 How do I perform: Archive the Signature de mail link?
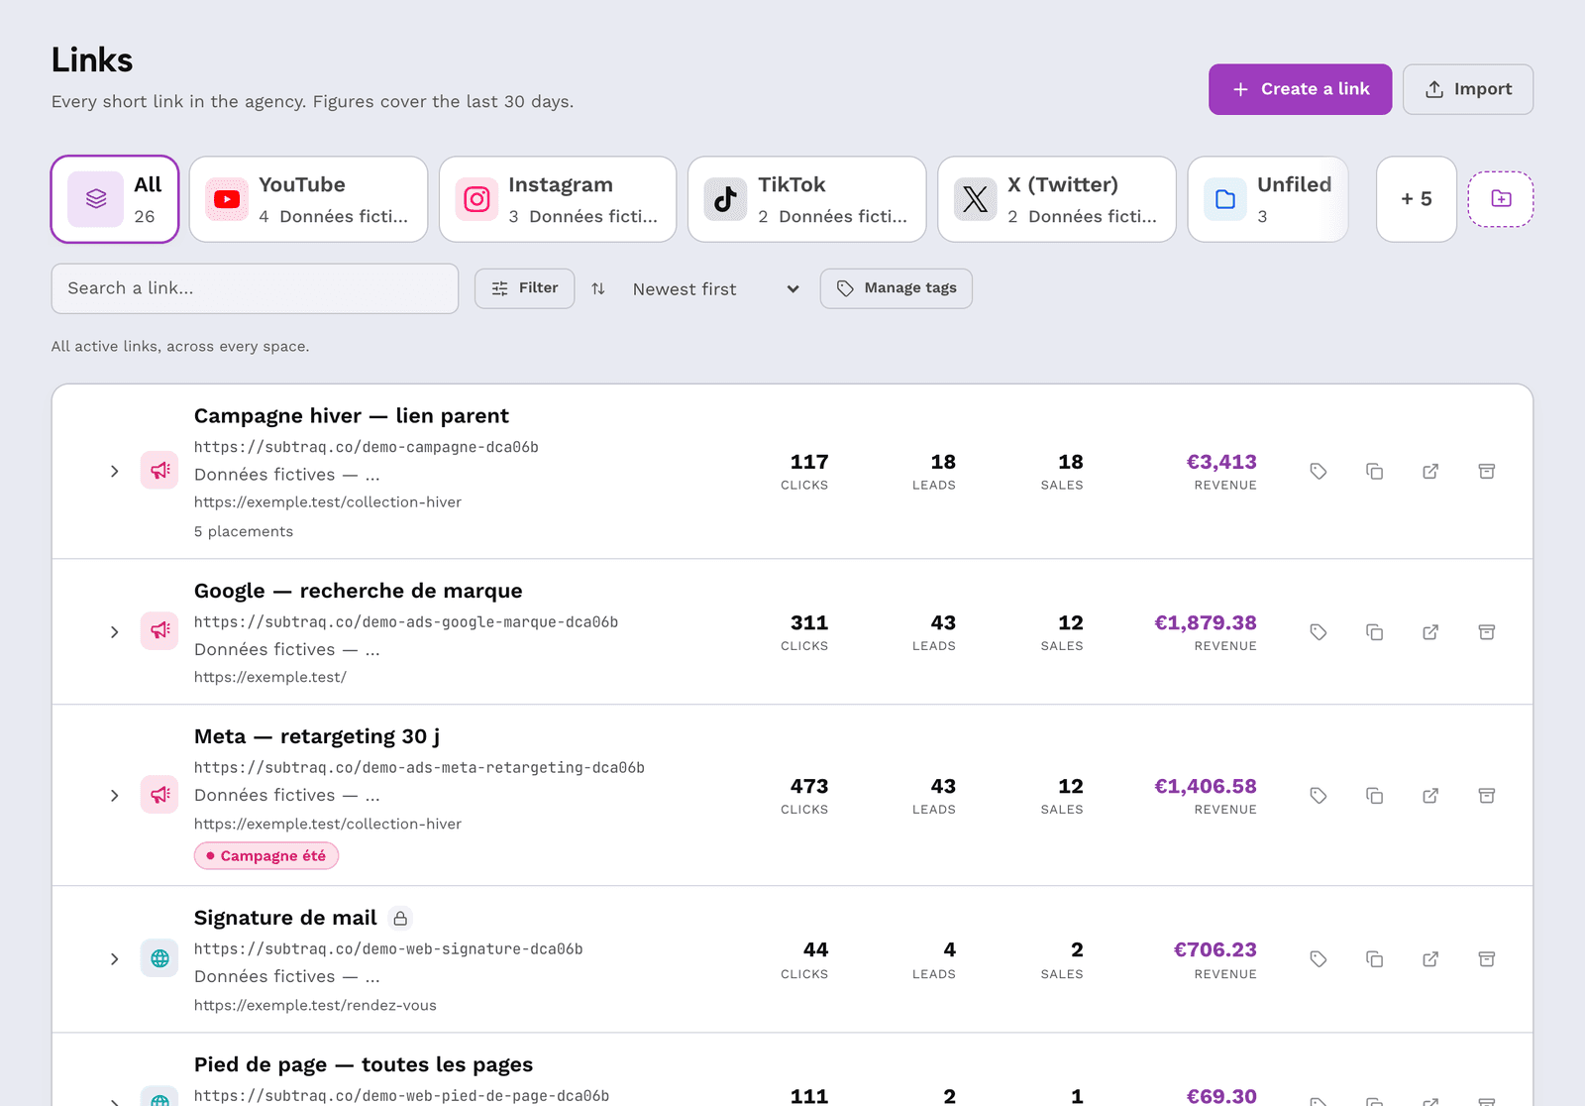pyautogui.click(x=1487, y=959)
